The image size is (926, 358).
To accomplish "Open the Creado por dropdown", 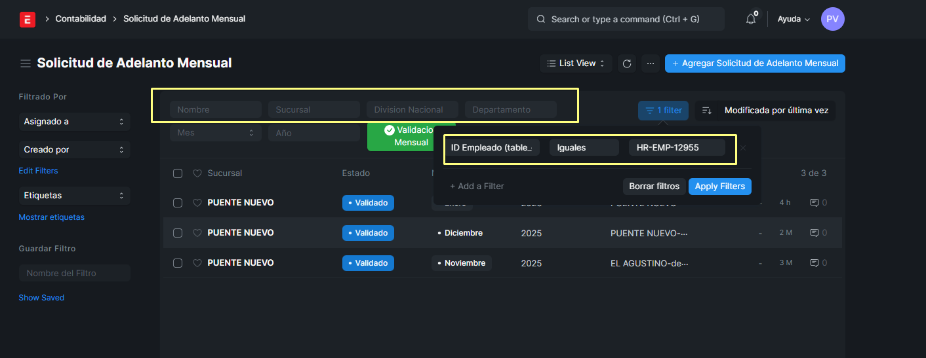I will pos(74,150).
